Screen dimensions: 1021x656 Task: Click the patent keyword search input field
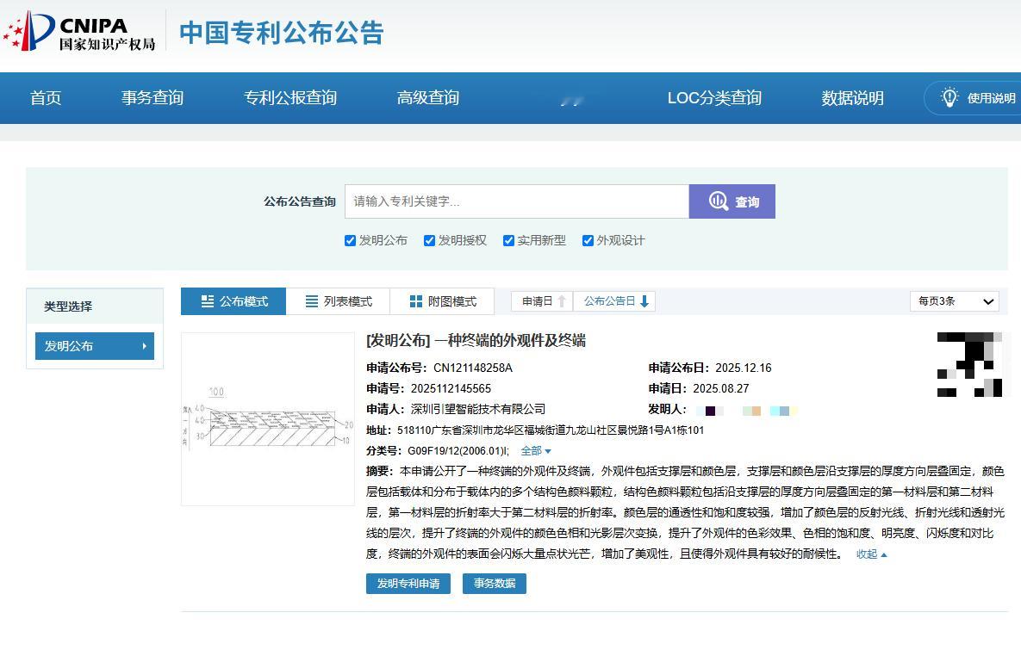(516, 201)
